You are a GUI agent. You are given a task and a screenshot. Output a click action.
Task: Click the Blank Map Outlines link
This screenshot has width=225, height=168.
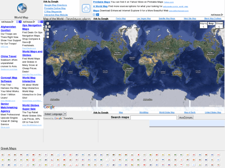click(213, 18)
